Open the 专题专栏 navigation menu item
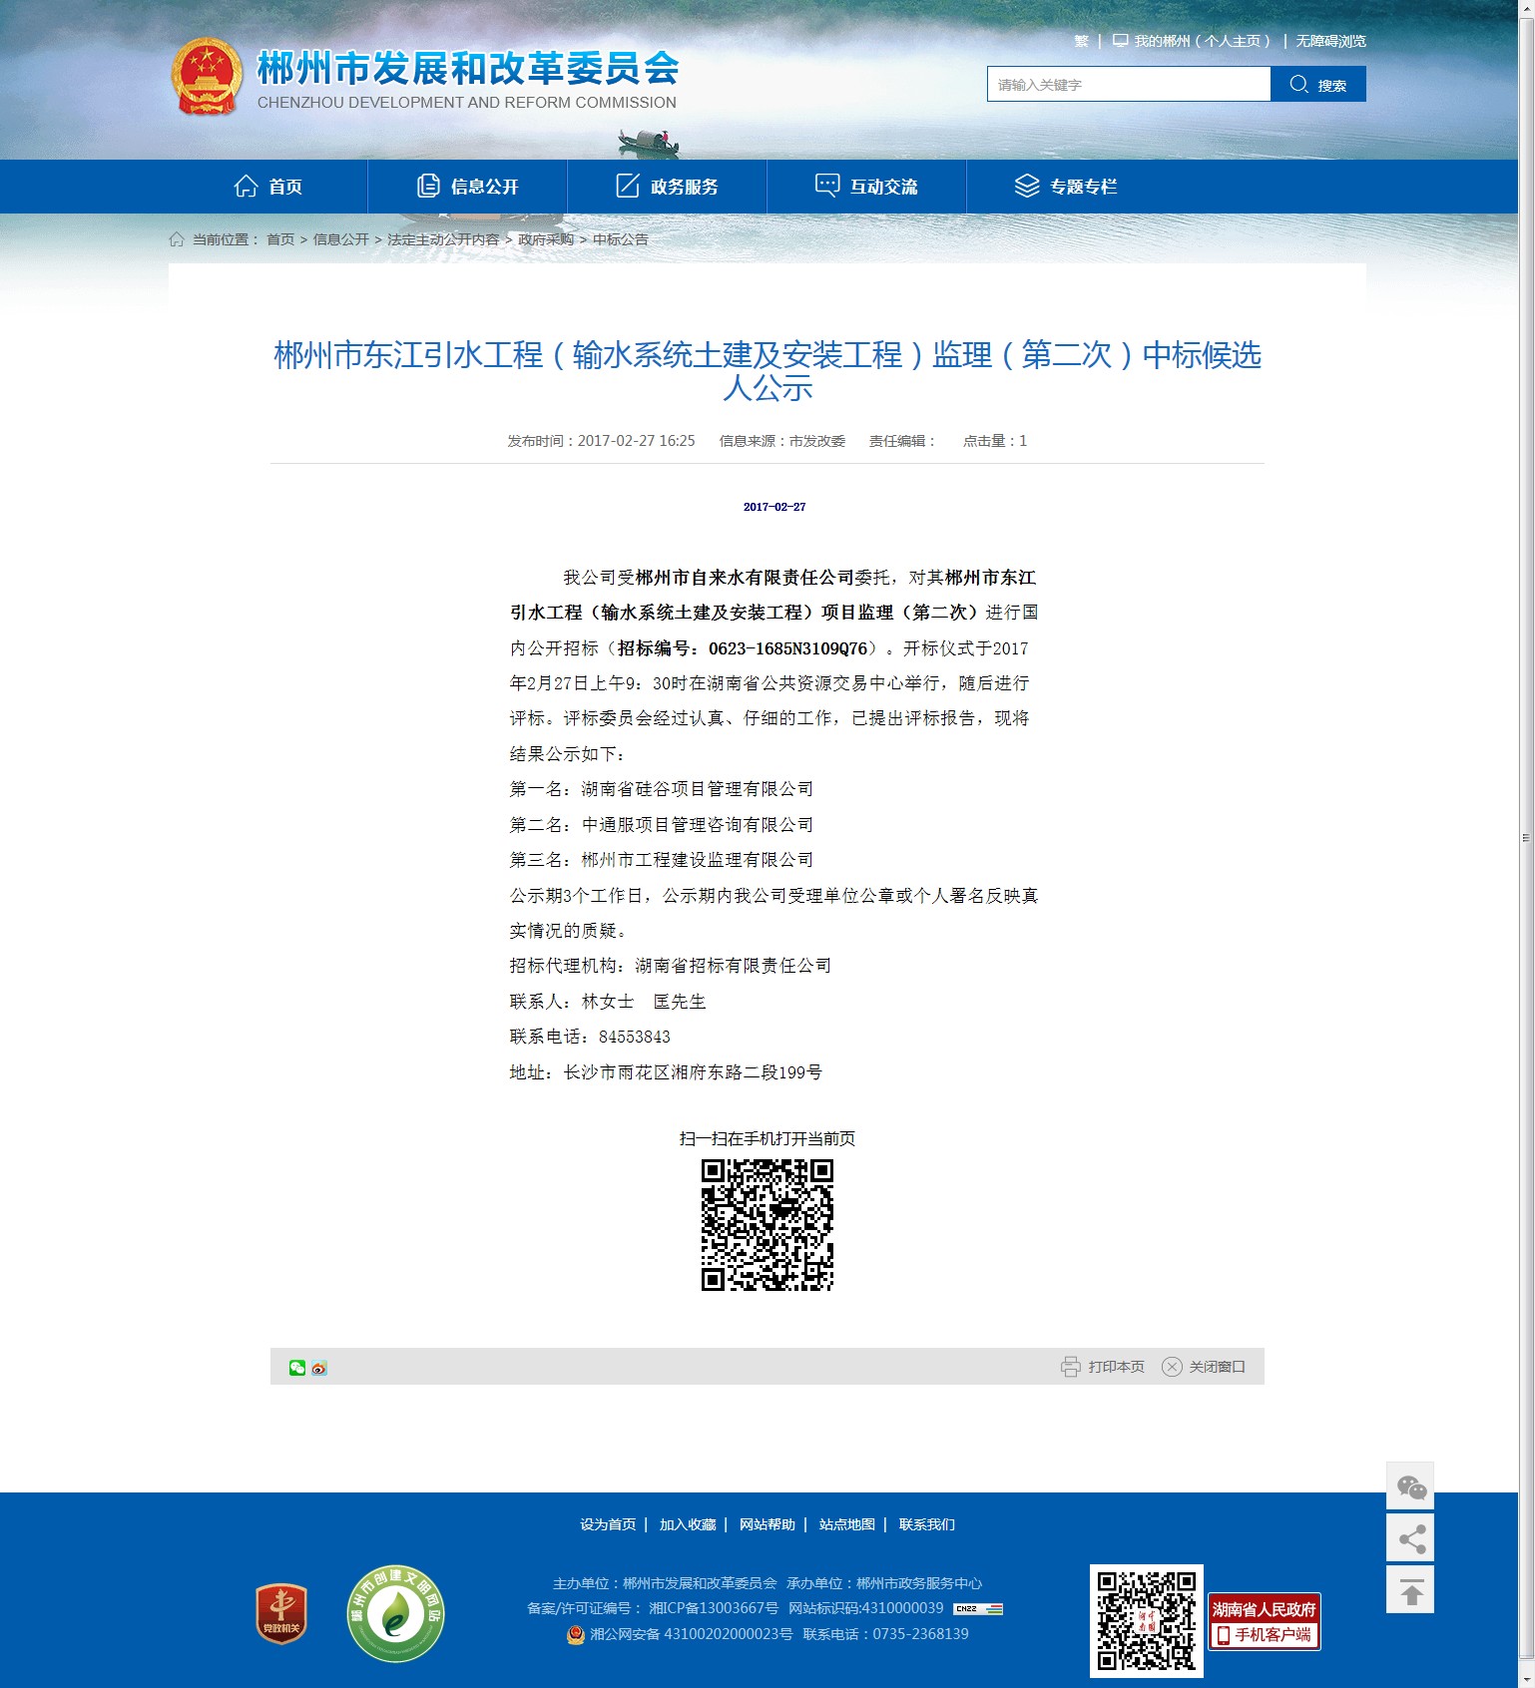Viewport: 1535px width, 1688px height. (1067, 187)
